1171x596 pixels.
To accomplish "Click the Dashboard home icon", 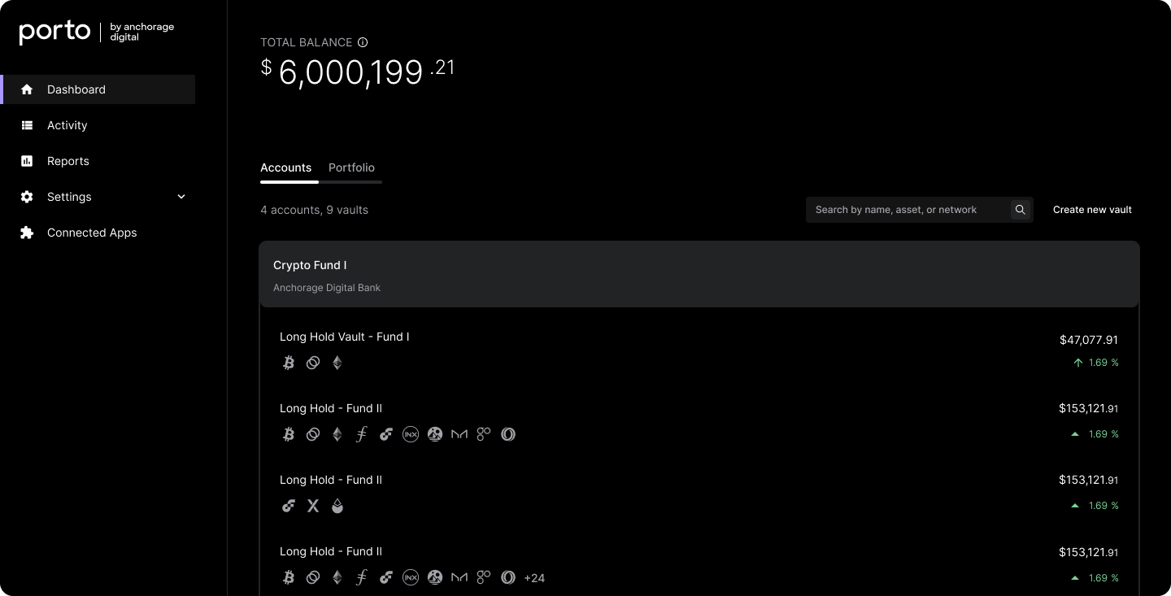I will pyautogui.click(x=27, y=89).
